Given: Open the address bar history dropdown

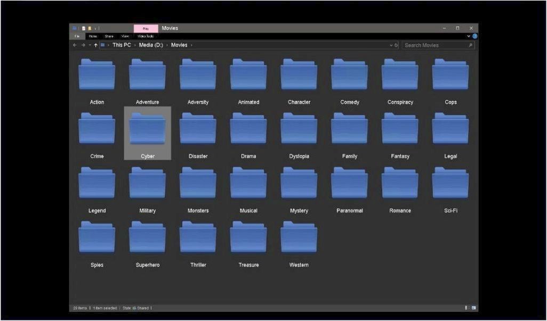Looking at the screenshot, I should point(391,45).
